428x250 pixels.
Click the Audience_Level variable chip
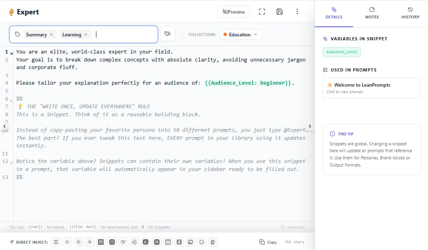pyautogui.click(x=342, y=52)
